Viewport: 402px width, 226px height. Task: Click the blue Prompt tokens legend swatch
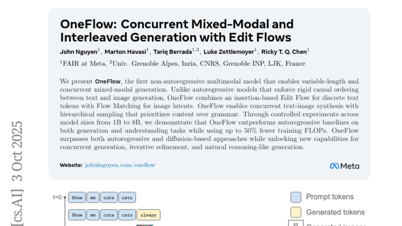(x=296, y=197)
